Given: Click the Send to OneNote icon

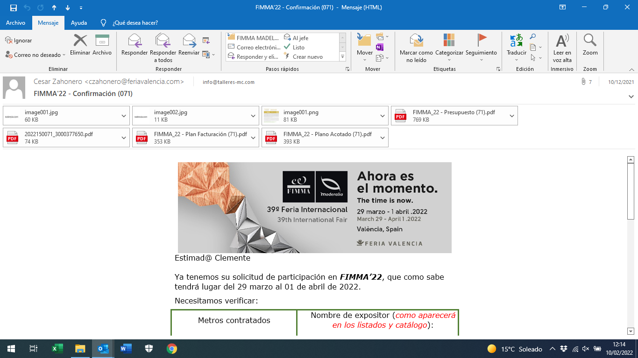Looking at the screenshot, I should coord(379,47).
